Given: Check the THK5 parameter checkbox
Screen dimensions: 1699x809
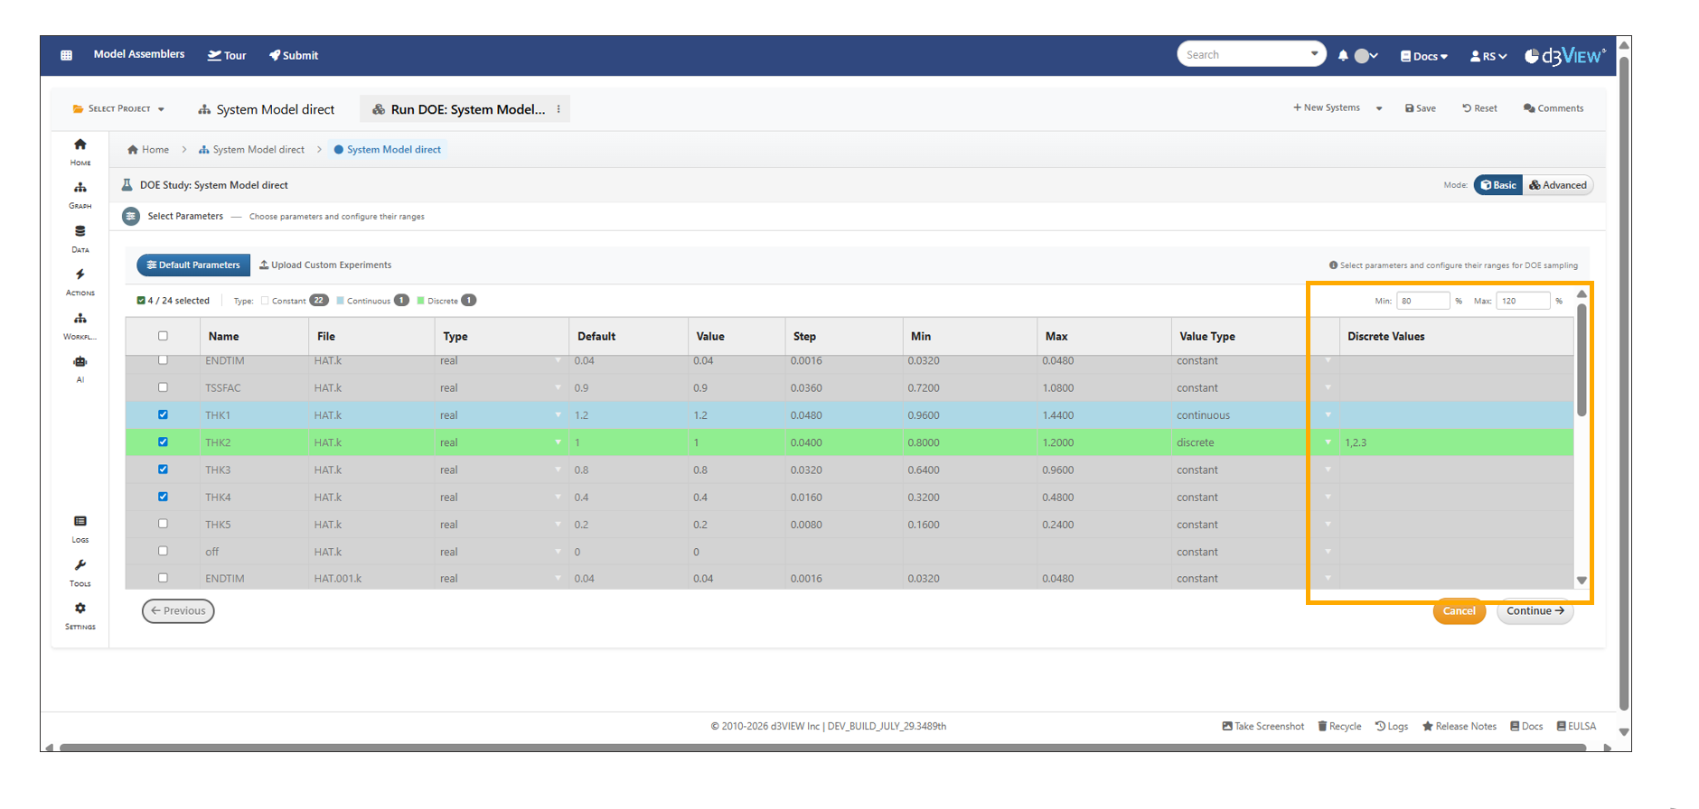Looking at the screenshot, I should pos(163,524).
